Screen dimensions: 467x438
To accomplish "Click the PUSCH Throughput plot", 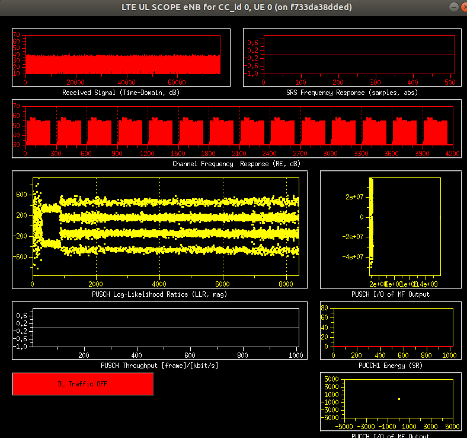I will tap(159, 331).
